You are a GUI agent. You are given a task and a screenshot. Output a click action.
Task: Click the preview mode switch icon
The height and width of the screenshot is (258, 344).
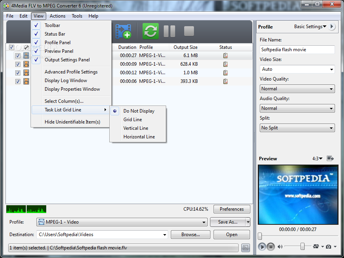pyautogui.click(x=316, y=247)
